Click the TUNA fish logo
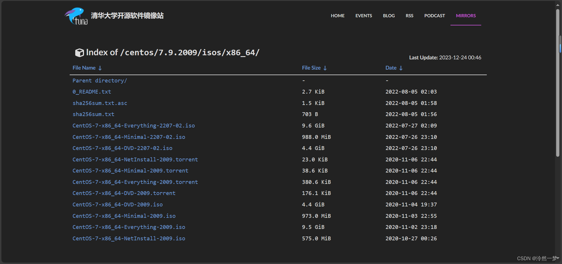This screenshot has width=562, height=264. [x=76, y=16]
